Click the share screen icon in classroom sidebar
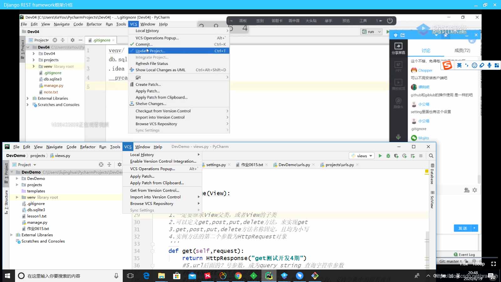Screen dimensions: 501x282 click(x=398, y=48)
